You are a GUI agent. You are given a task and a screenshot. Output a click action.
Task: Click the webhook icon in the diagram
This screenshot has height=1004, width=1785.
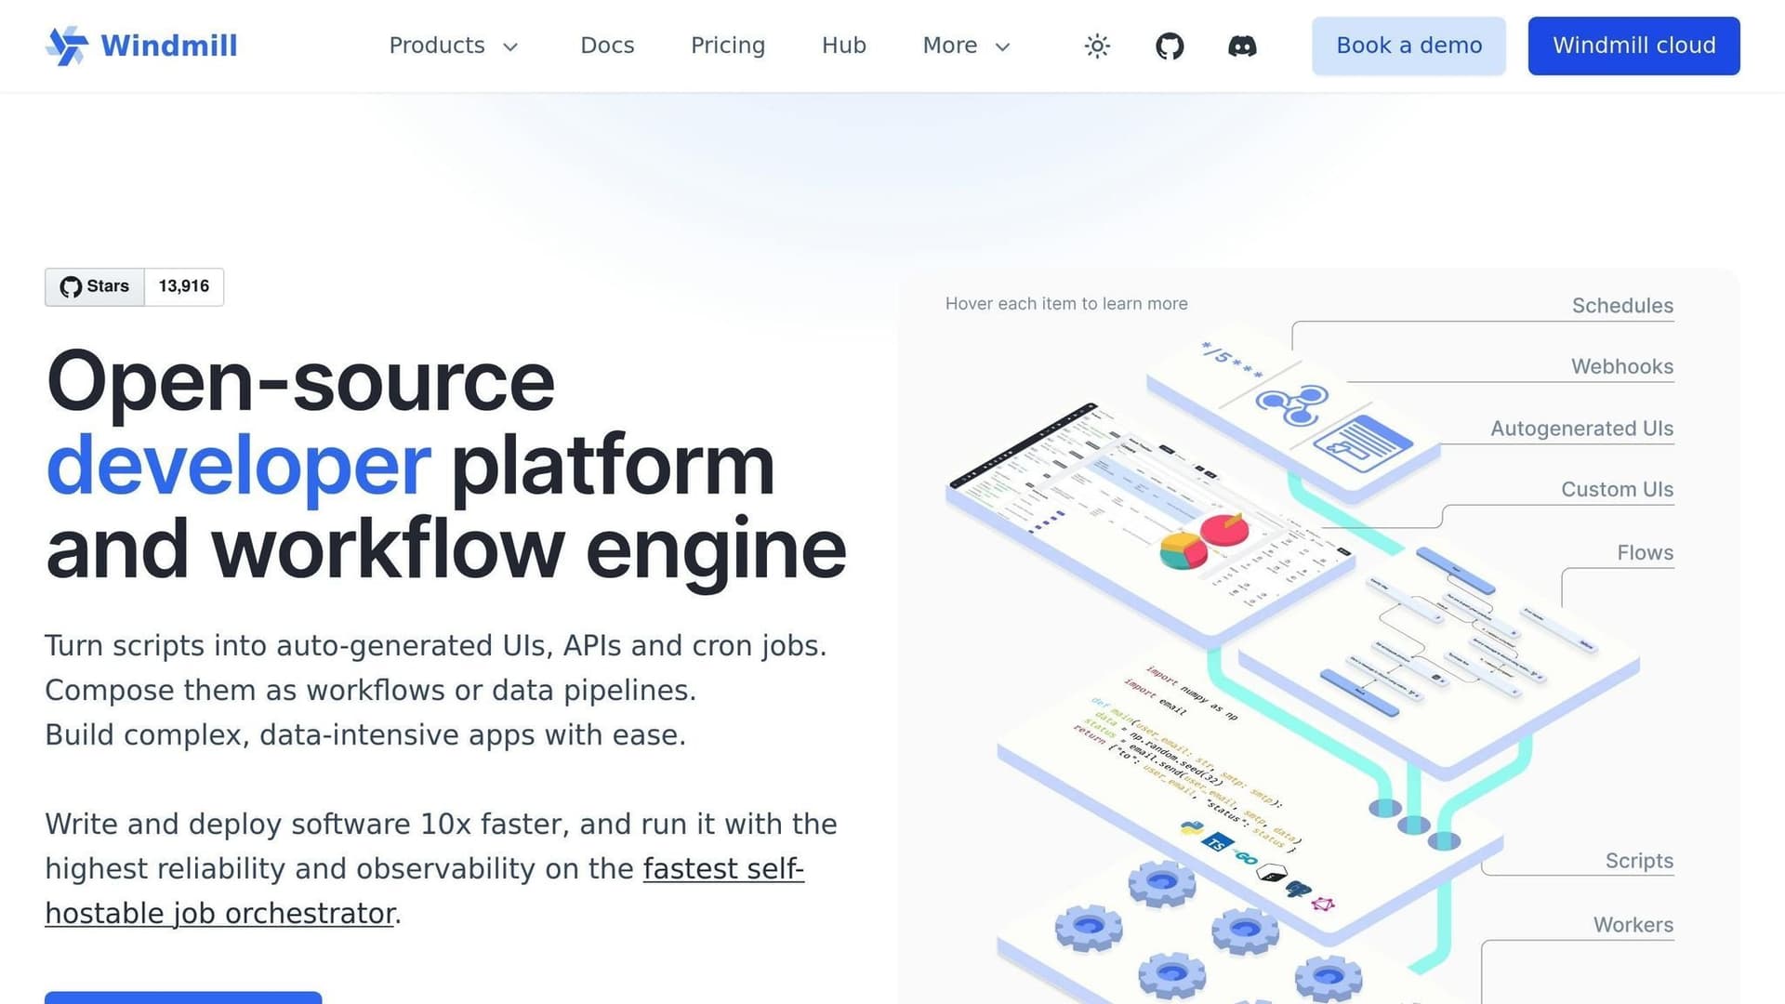(x=1291, y=403)
